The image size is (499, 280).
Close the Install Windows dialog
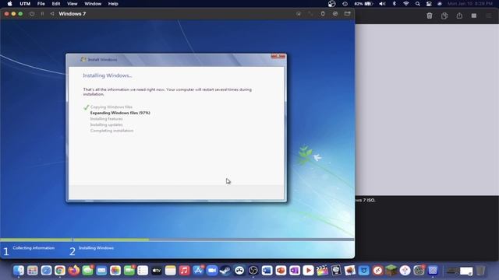pyautogui.click(x=278, y=56)
